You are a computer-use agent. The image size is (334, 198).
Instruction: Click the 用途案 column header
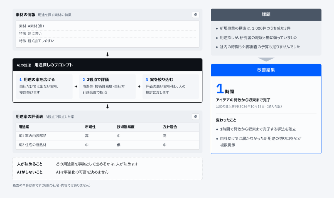[x=24, y=127]
